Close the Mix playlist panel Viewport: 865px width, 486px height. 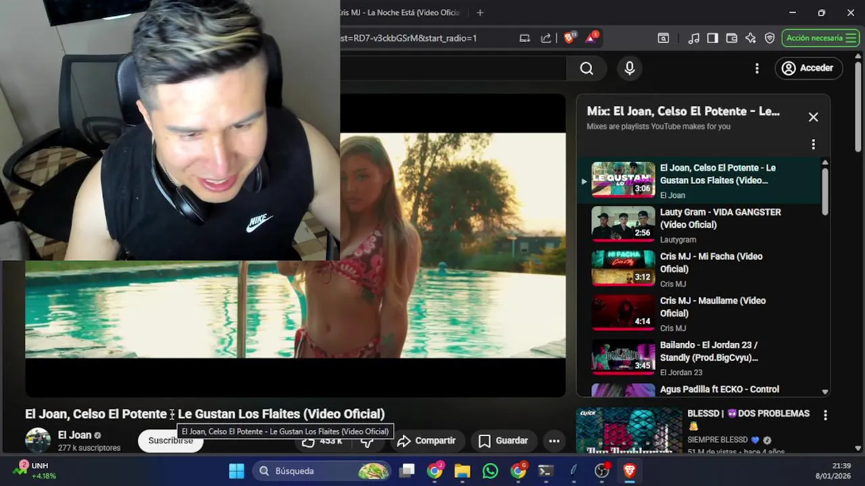pyautogui.click(x=813, y=117)
